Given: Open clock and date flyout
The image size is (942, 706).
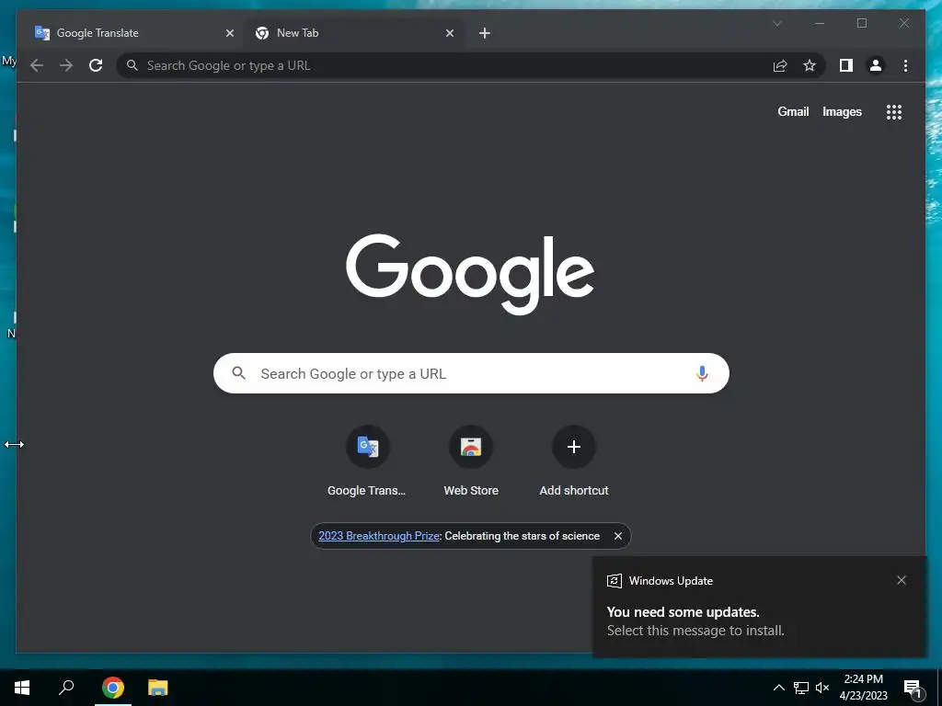Looking at the screenshot, I should 863,688.
